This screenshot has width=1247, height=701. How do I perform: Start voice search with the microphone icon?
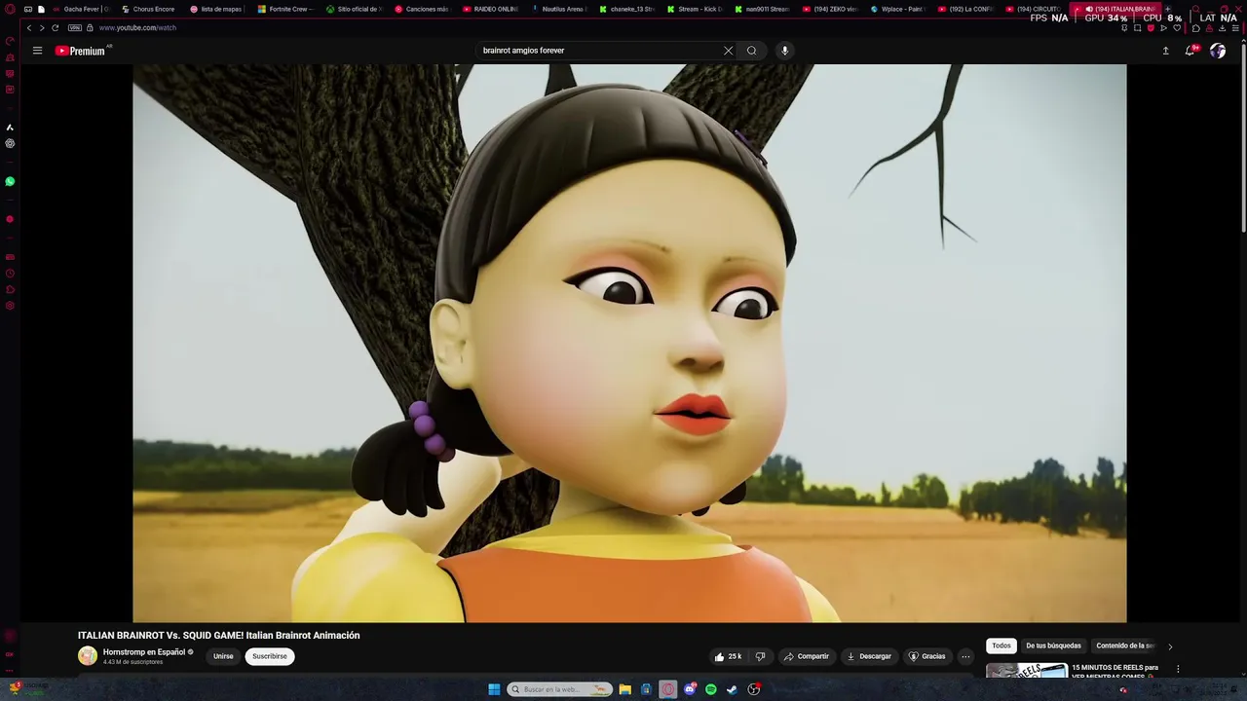click(x=784, y=51)
